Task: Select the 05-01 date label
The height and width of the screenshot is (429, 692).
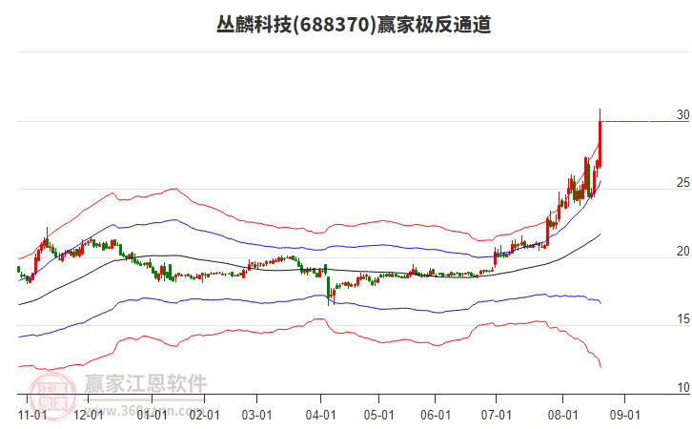Action: click(x=378, y=416)
